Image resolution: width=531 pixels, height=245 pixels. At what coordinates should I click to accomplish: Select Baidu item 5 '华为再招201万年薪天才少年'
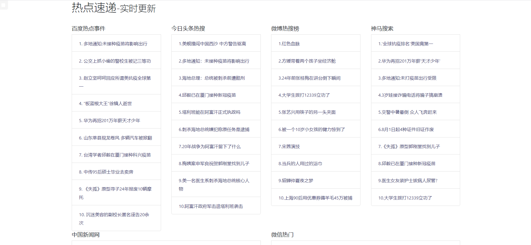[110, 121]
